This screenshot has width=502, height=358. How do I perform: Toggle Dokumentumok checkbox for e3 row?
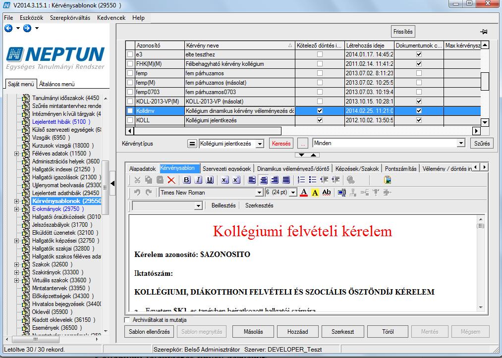(x=419, y=54)
